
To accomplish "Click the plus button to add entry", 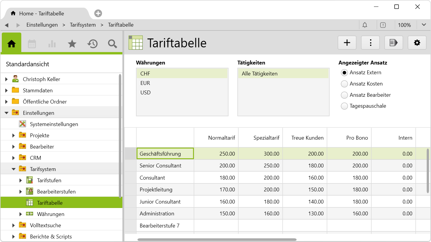I will click(x=347, y=43).
